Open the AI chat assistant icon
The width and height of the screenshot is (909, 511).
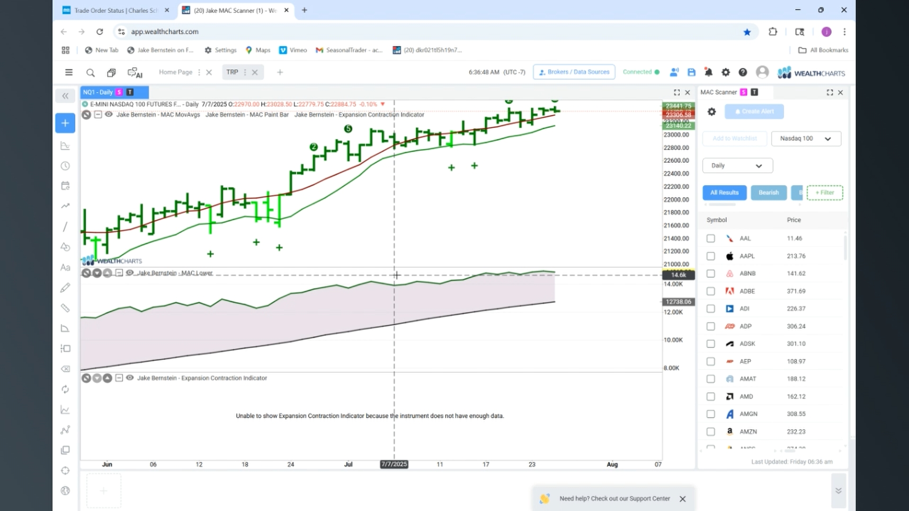[x=135, y=72]
